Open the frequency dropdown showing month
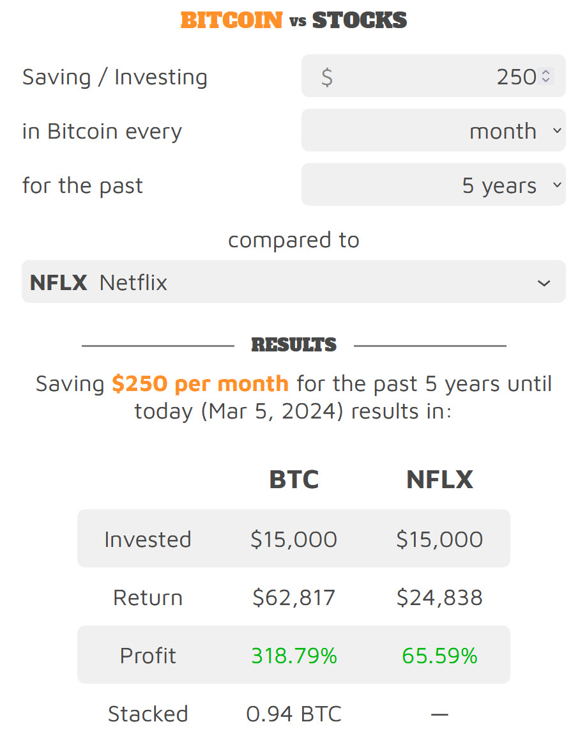Image resolution: width=587 pixels, height=738 pixels. pyautogui.click(x=433, y=131)
